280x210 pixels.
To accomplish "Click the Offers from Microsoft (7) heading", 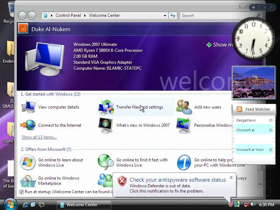I will click(x=46, y=149).
